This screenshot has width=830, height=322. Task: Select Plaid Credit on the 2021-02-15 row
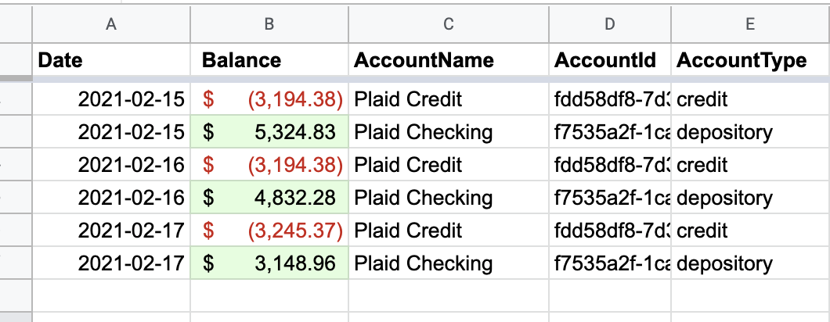(449, 99)
